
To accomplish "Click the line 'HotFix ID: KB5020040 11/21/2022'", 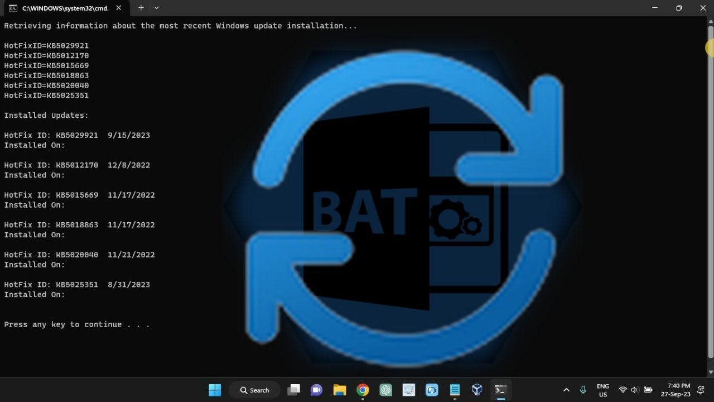I will (x=79, y=255).
